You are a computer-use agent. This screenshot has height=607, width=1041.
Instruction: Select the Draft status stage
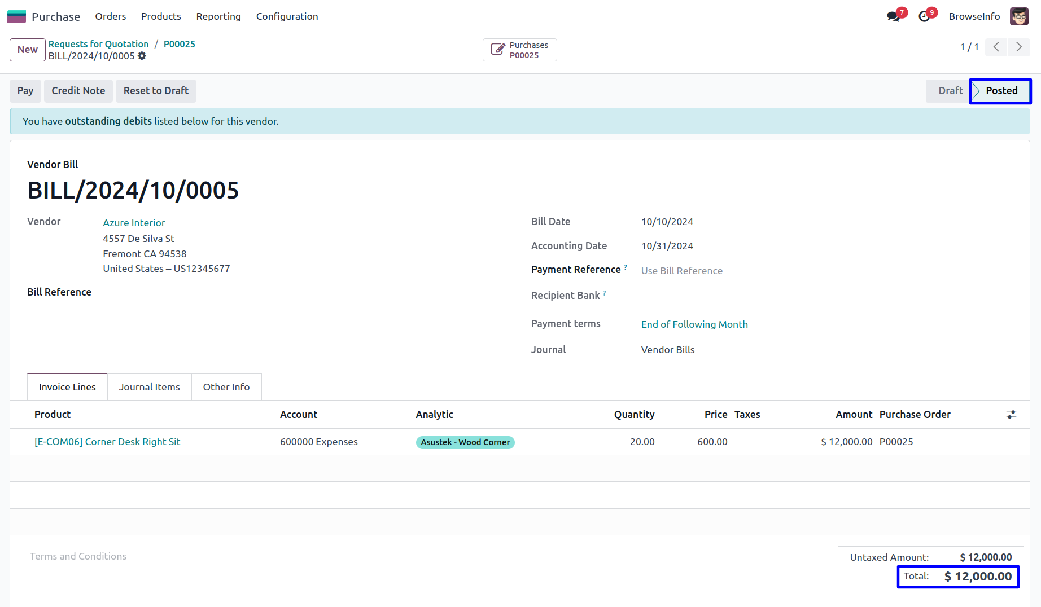coord(950,91)
